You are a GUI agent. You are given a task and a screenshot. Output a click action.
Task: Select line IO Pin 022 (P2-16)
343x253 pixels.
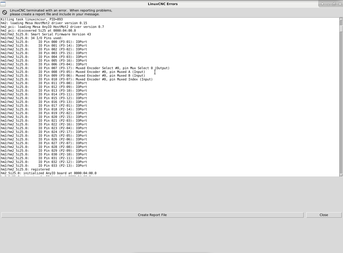click(44, 124)
